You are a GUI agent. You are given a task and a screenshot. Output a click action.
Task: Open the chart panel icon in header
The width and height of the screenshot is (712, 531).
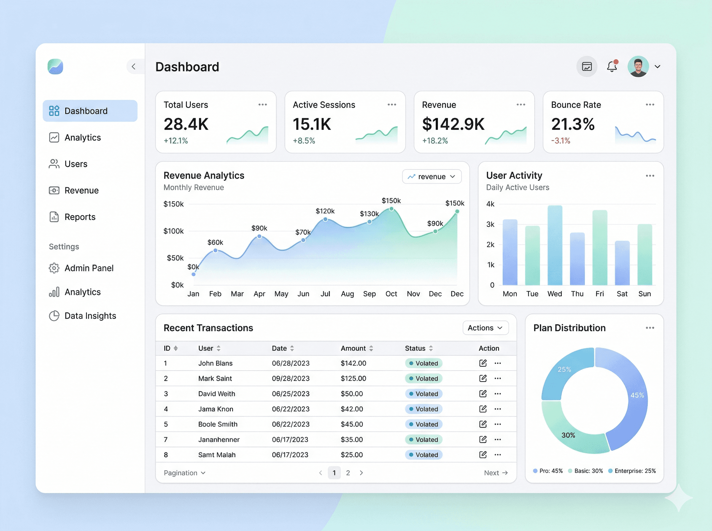587,67
